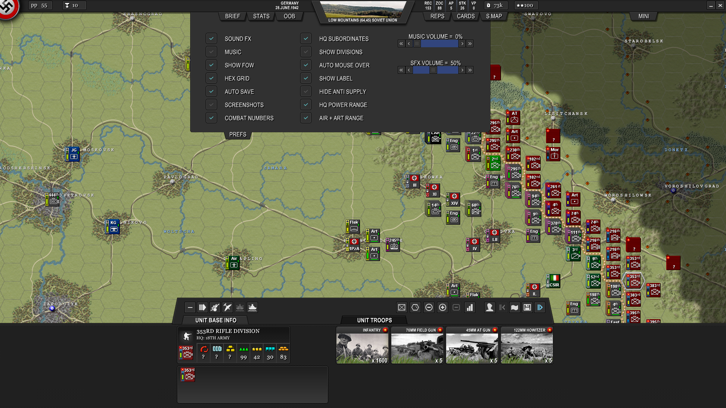Viewport: 726px width, 408px height.
Task: Toggle the Hex Grid checkbox
Action: coord(211,78)
